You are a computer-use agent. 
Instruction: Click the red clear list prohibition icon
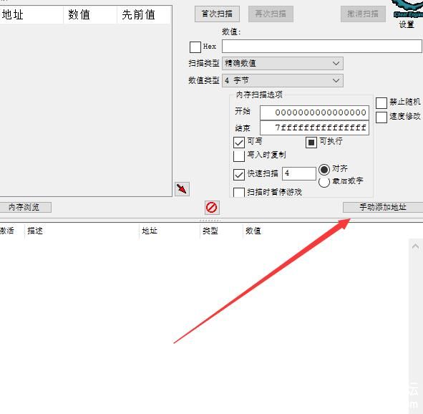tap(212, 208)
